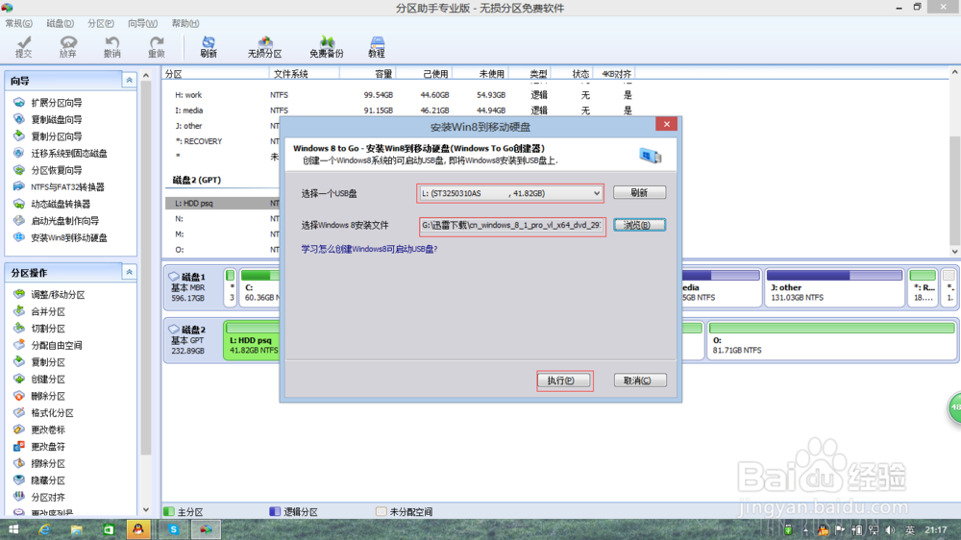Click the 文件系统 column header
This screenshot has height=540, width=961.
click(x=304, y=74)
